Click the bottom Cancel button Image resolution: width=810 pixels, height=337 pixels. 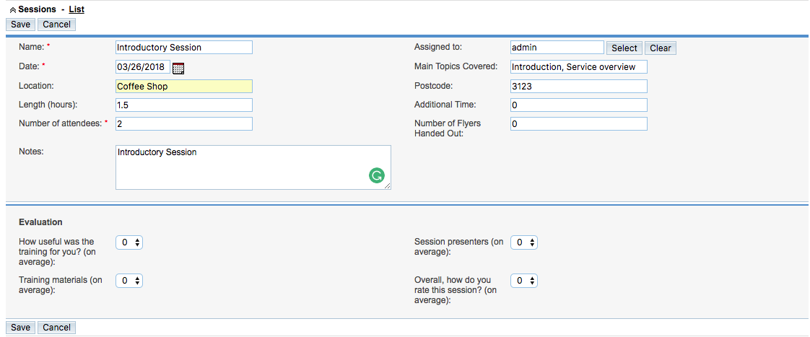pyautogui.click(x=57, y=328)
